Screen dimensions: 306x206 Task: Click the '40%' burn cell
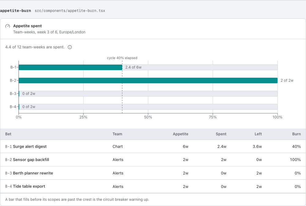[297, 146]
